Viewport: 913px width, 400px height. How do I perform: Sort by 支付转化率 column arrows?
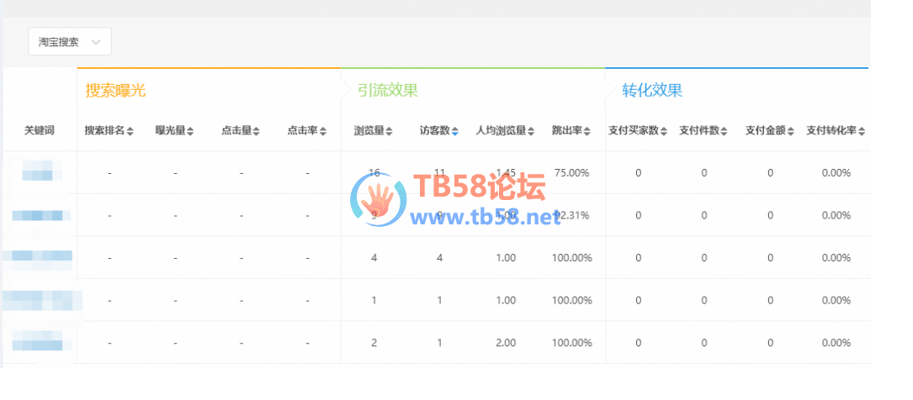(861, 131)
